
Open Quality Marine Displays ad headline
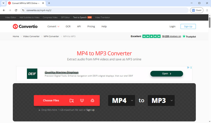coord(61,72)
